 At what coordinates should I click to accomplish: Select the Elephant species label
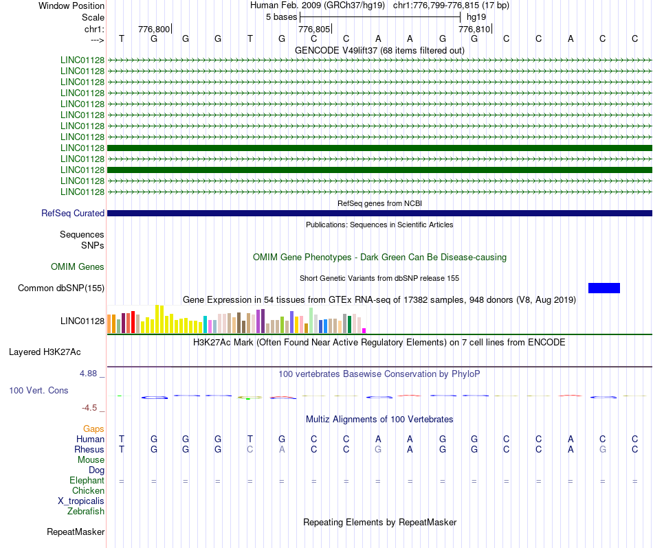[x=87, y=480]
